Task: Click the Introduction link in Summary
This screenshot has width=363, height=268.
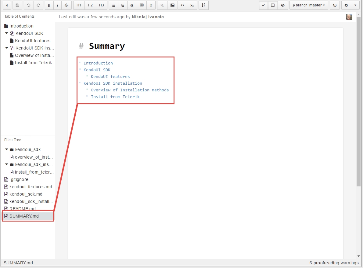Action: click(98, 63)
